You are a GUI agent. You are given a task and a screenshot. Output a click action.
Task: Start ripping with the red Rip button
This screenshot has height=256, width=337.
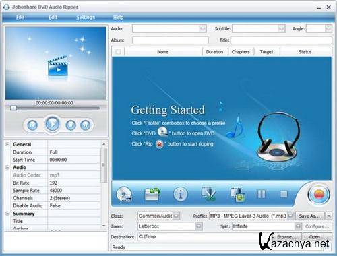(319, 195)
